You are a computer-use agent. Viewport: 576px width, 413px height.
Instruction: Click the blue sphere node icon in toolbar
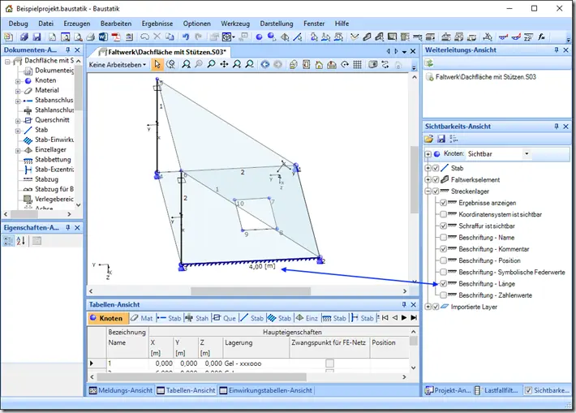point(259,37)
